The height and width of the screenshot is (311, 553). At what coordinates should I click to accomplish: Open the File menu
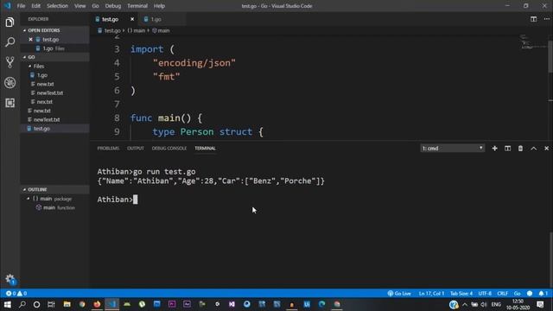(21, 6)
